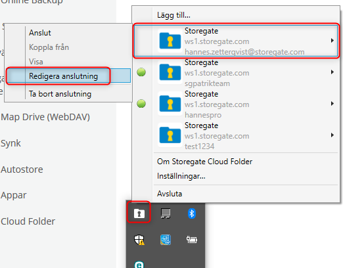This screenshot has height=268, width=343.
Task: Open the Windows Security shield tray icon
Action: pyautogui.click(x=139, y=240)
